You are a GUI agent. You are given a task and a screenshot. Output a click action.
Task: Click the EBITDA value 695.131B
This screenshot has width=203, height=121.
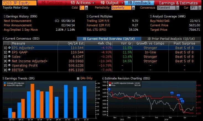click(x=76, y=70)
